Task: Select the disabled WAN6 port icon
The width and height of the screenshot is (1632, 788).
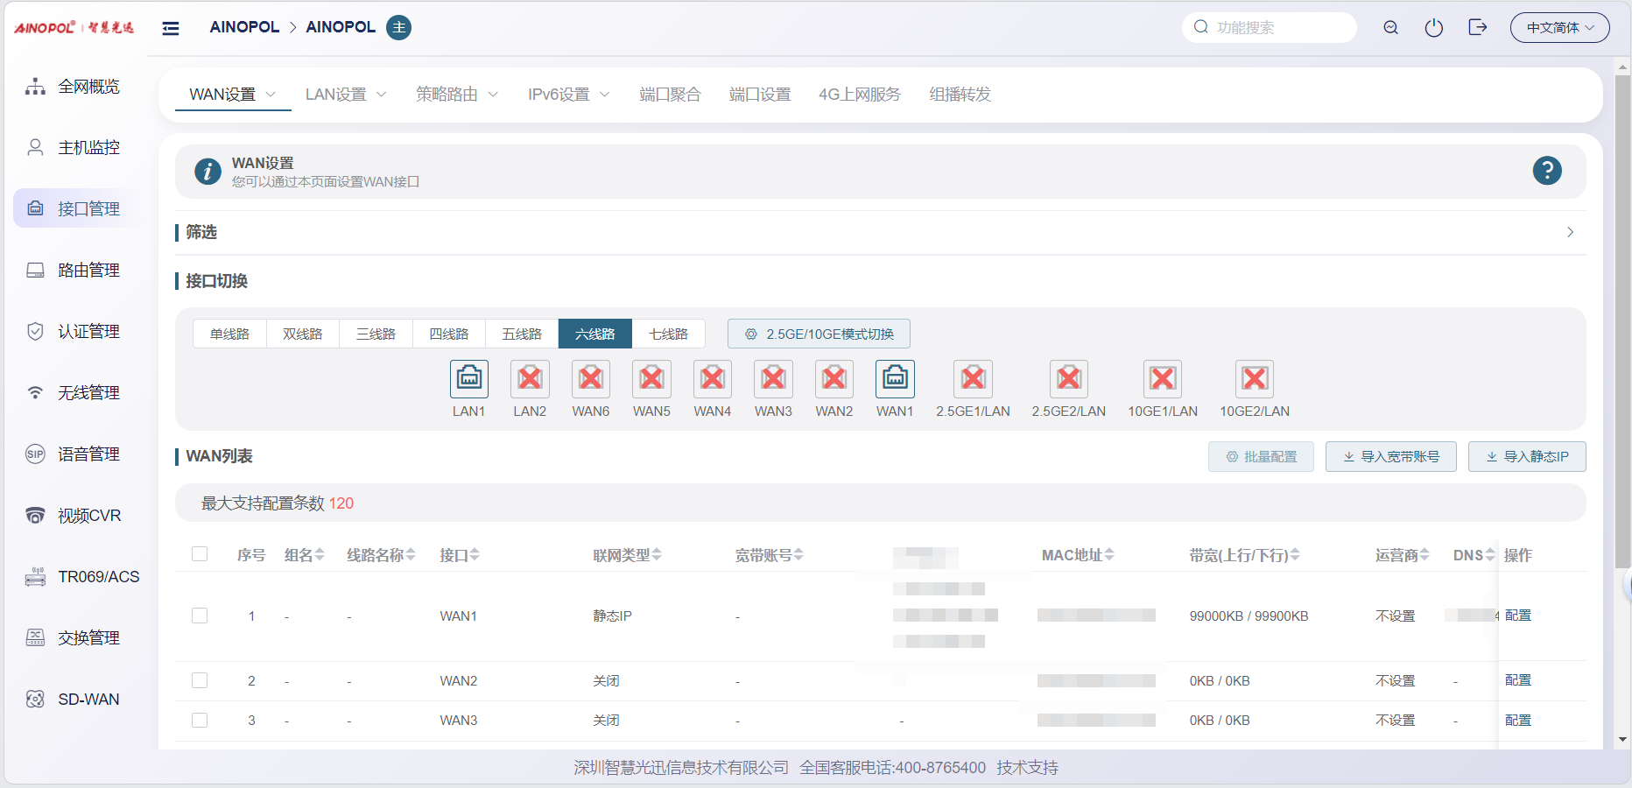Action: 590,379
